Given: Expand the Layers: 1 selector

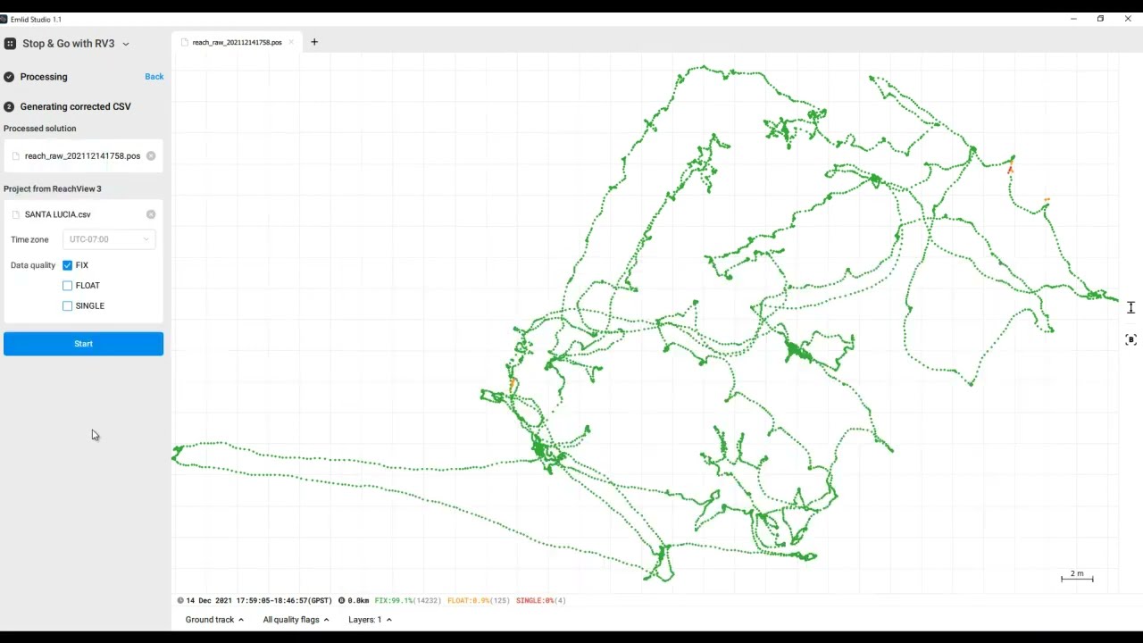Looking at the screenshot, I should coord(370,620).
